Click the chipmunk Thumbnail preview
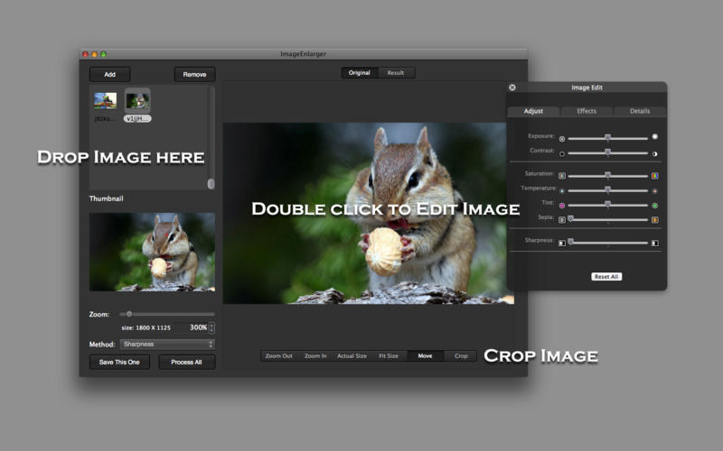The height and width of the screenshot is (451, 723). pos(152,252)
